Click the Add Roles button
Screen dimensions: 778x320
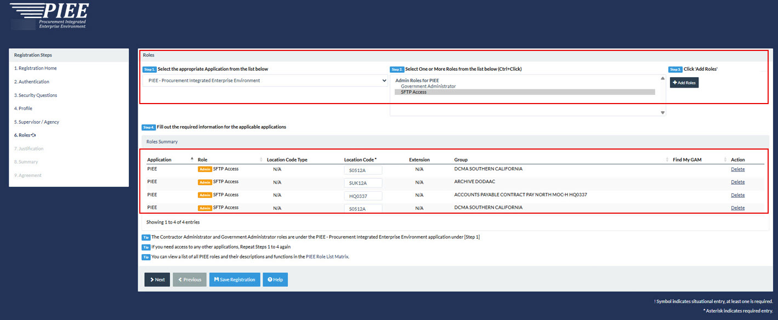[684, 83]
